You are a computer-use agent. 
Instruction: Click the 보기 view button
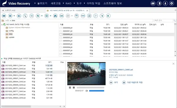[x=114, y=82]
